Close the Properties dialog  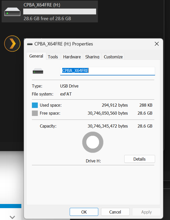pyautogui.click(x=157, y=44)
